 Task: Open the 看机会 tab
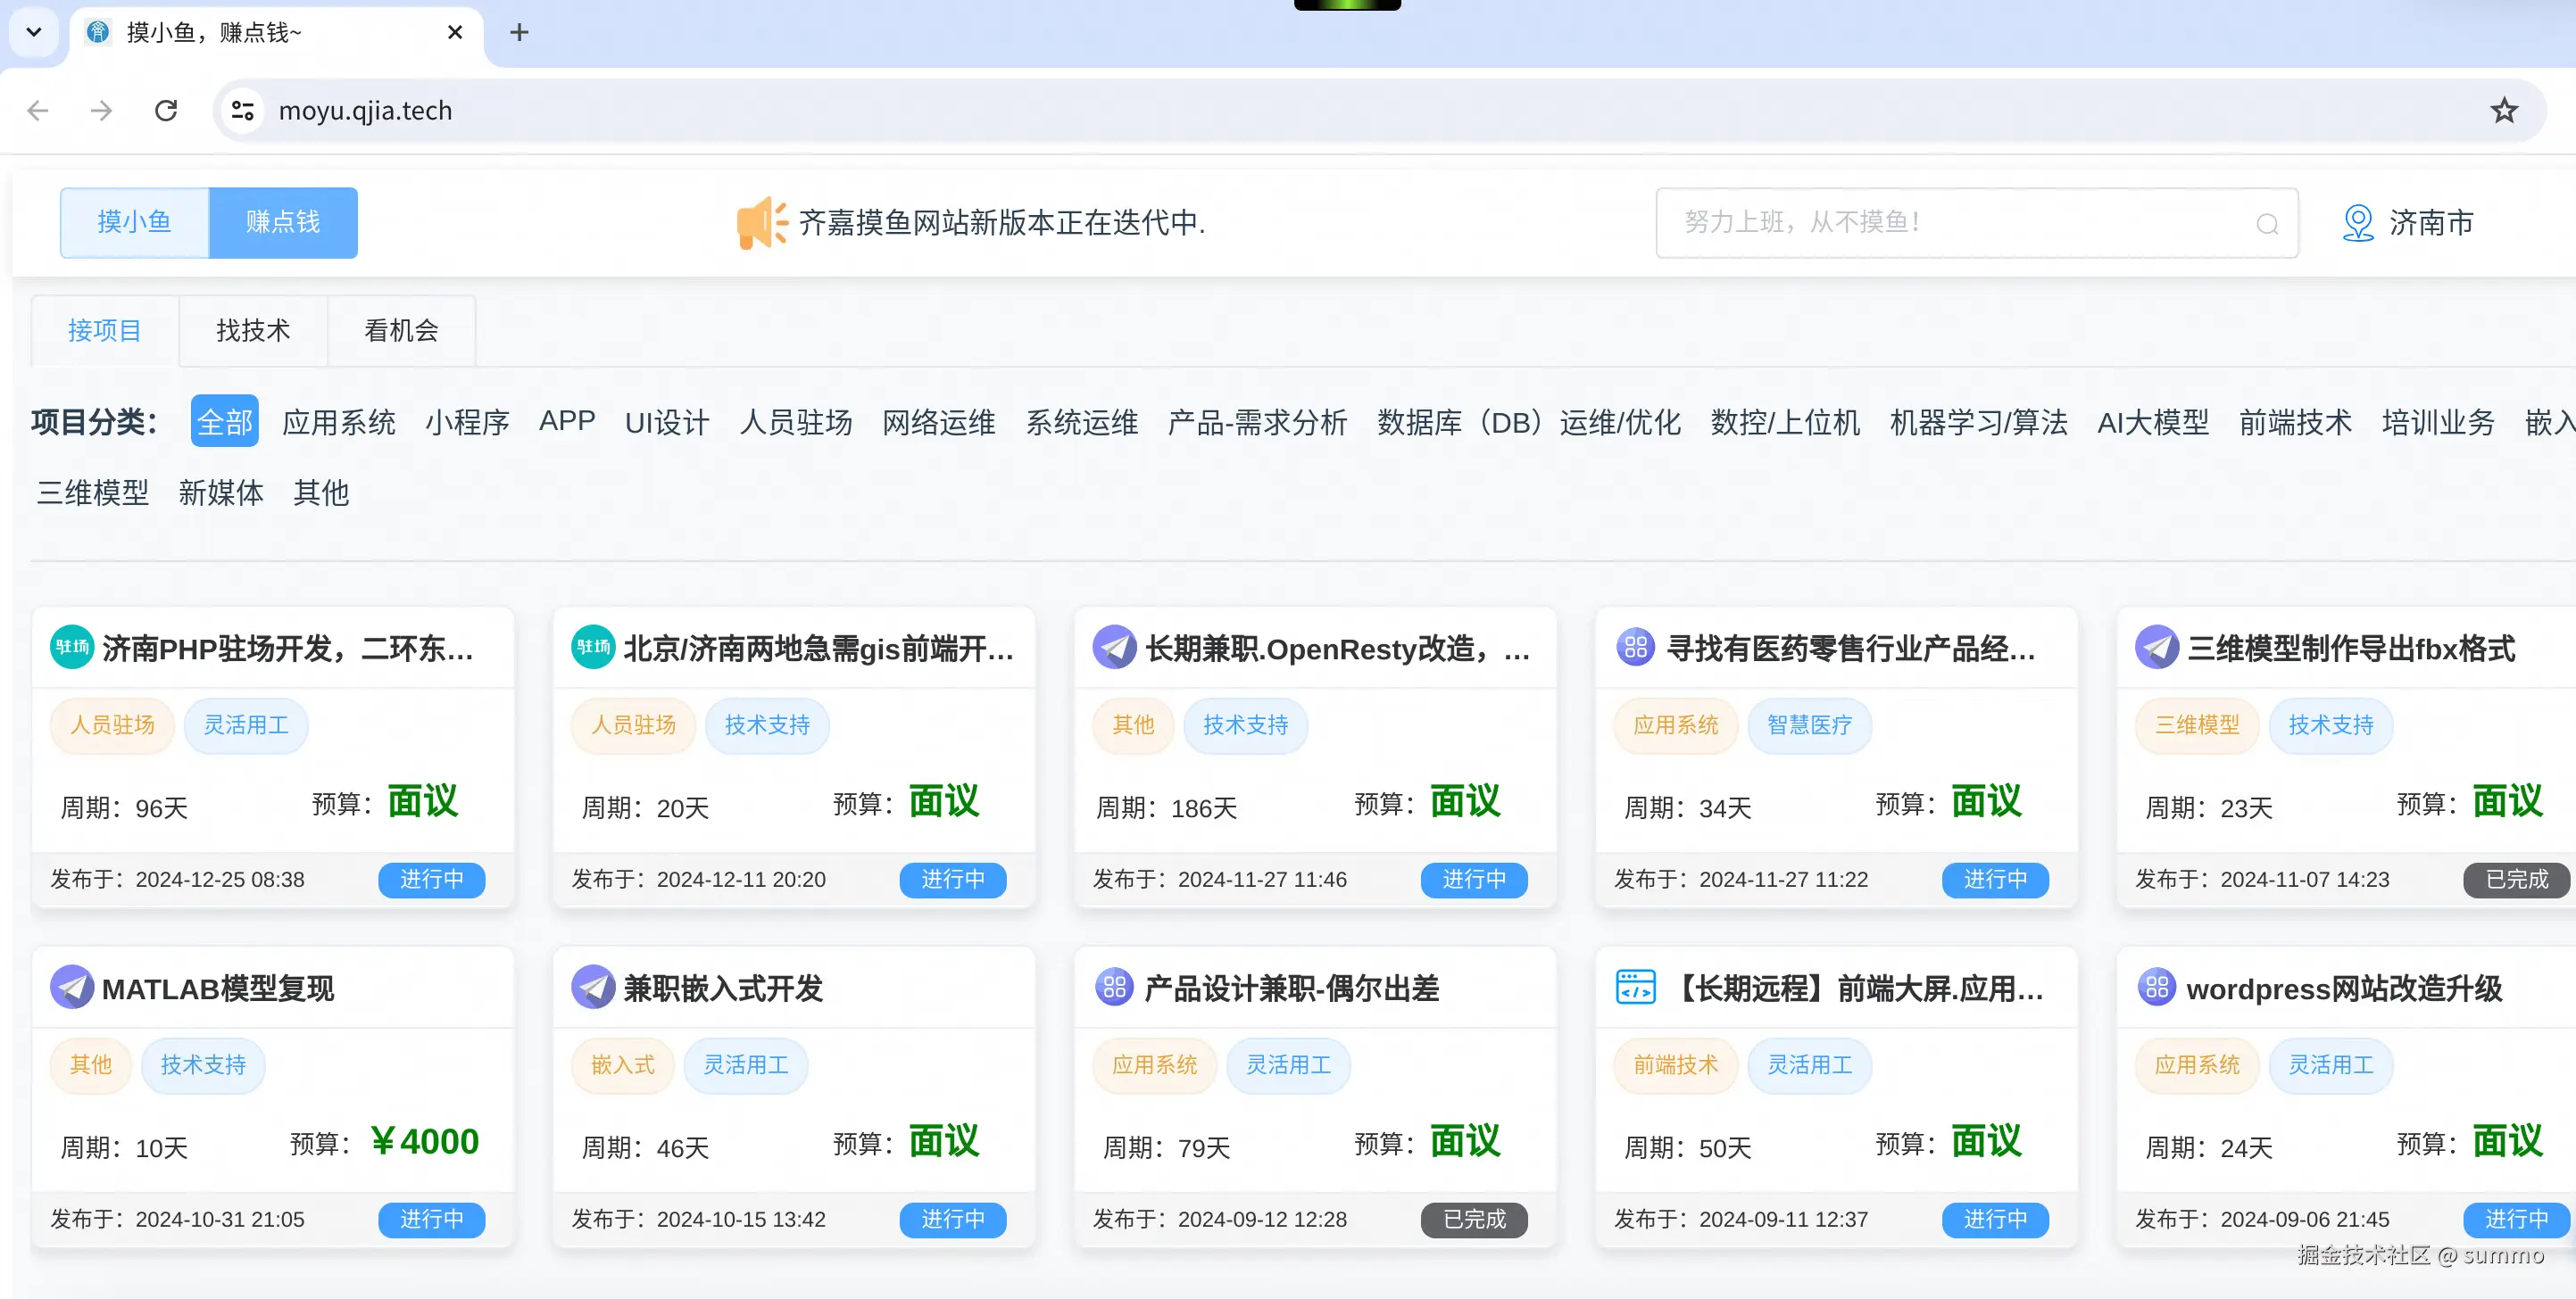[401, 331]
